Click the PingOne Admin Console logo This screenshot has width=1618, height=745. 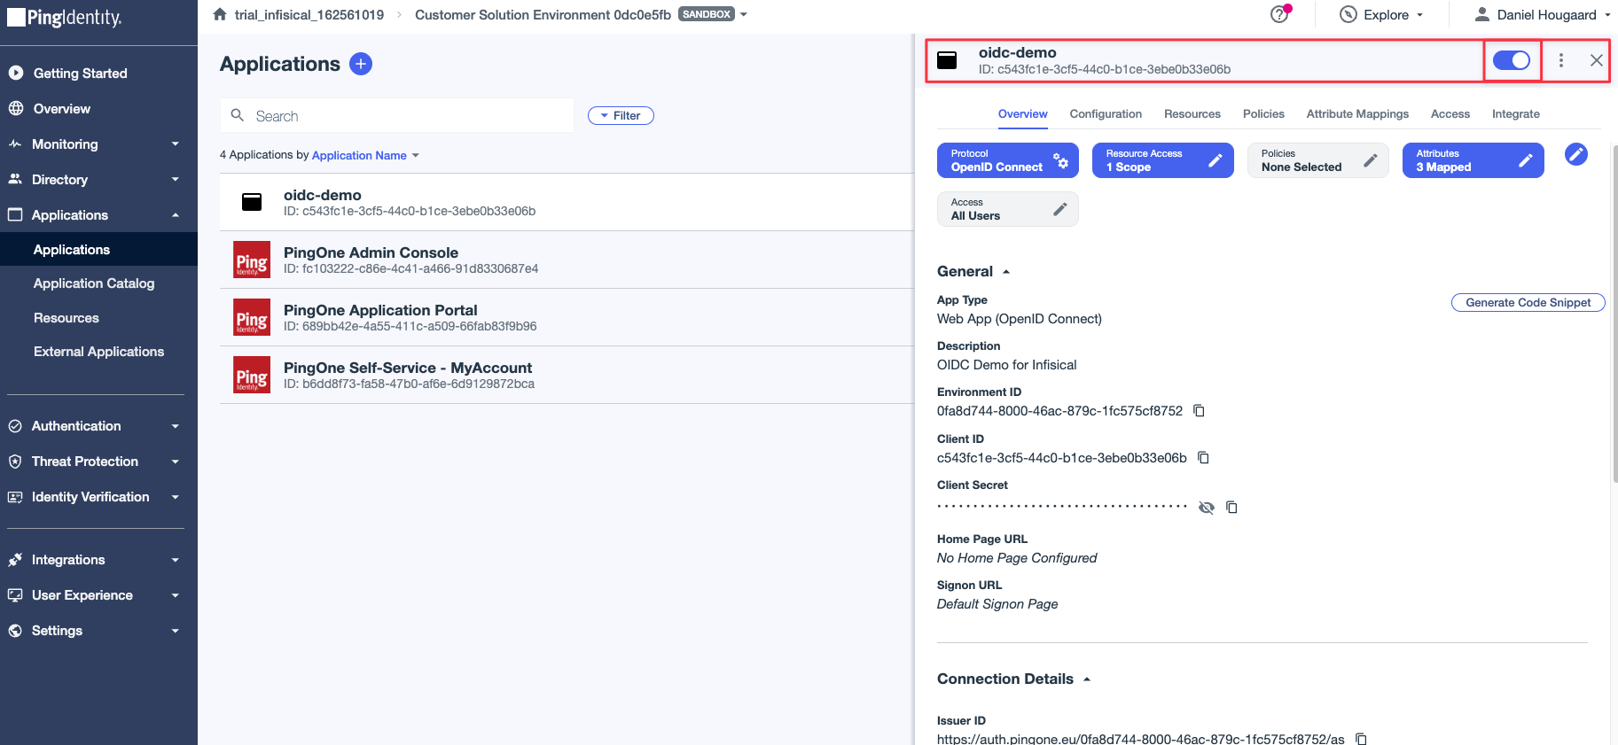click(252, 260)
